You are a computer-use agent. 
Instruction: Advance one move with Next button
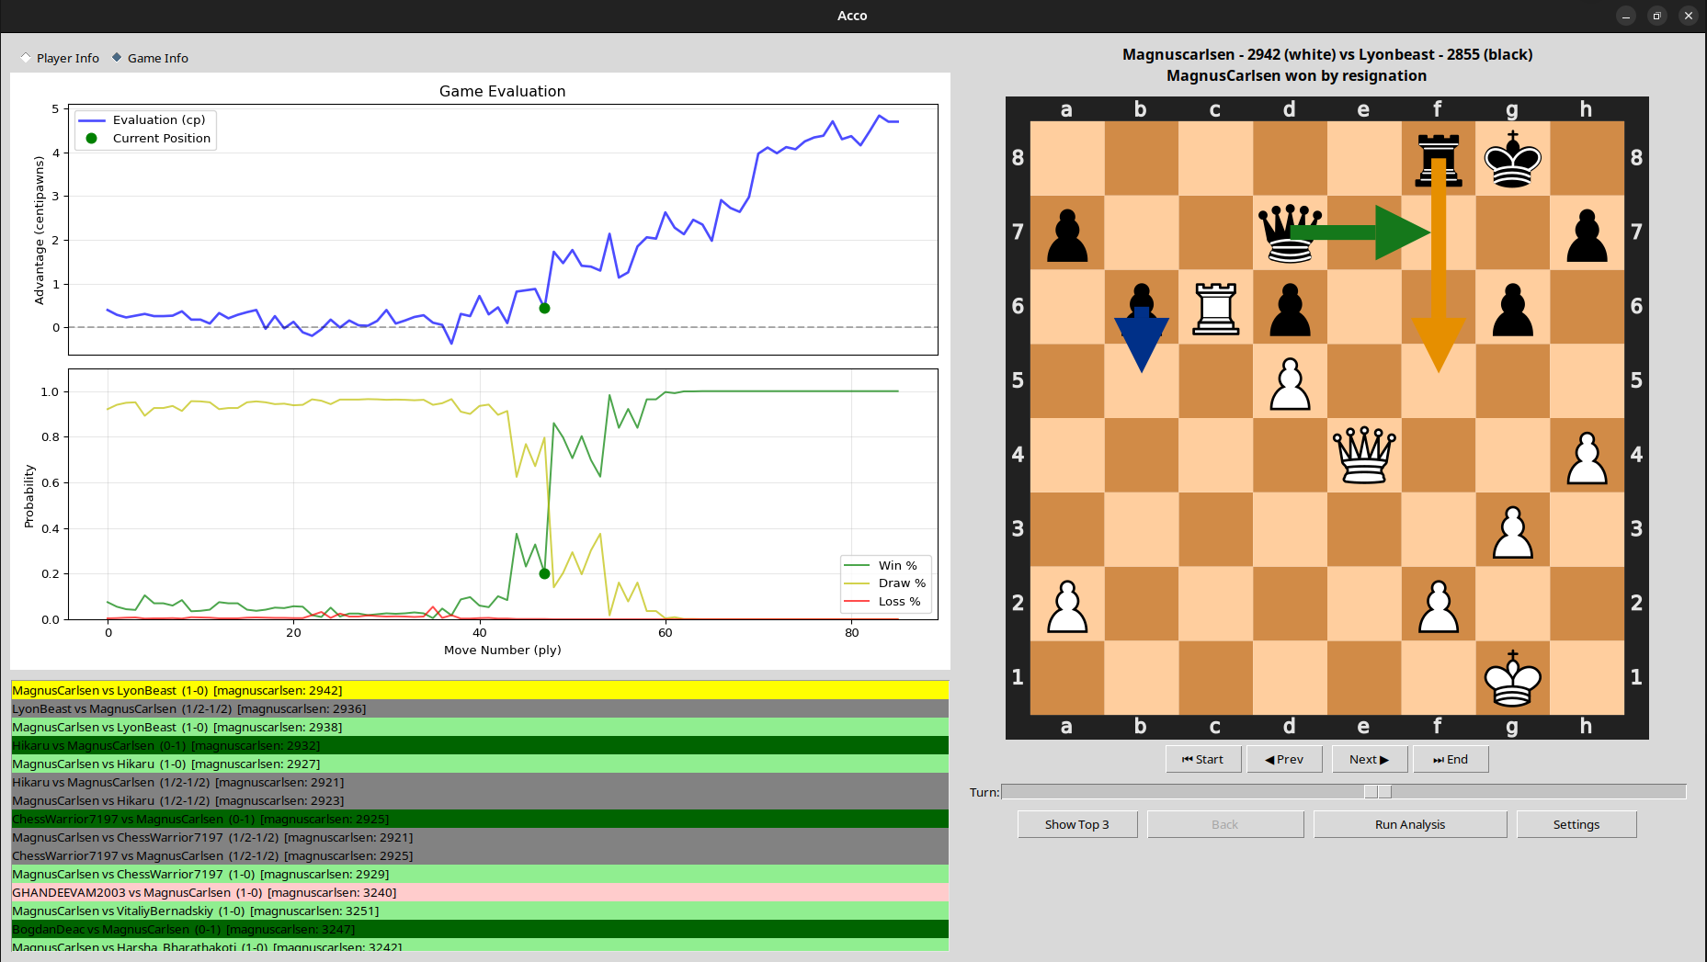pyautogui.click(x=1369, y=759)
